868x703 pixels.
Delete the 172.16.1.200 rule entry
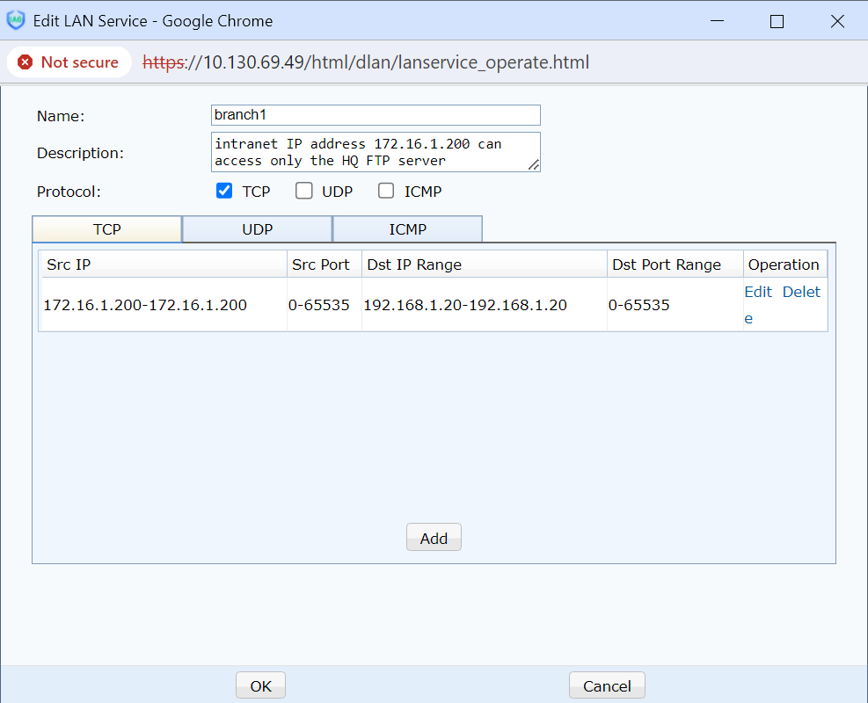tap(801, 292)
